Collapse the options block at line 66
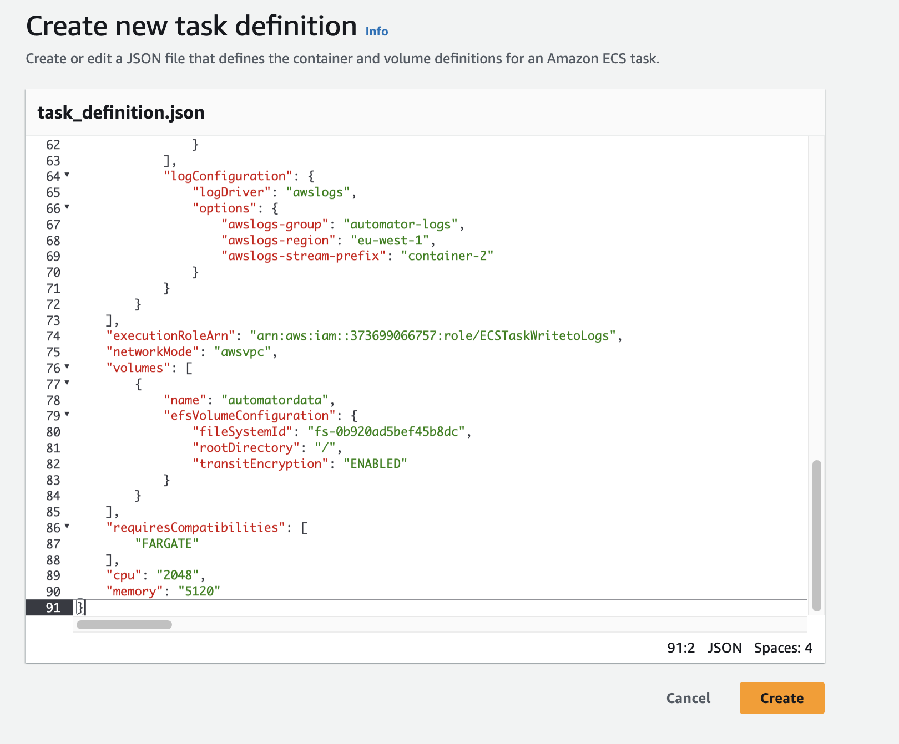The width and height of the screenshot is (899, 744). click(x=67, y=207)
